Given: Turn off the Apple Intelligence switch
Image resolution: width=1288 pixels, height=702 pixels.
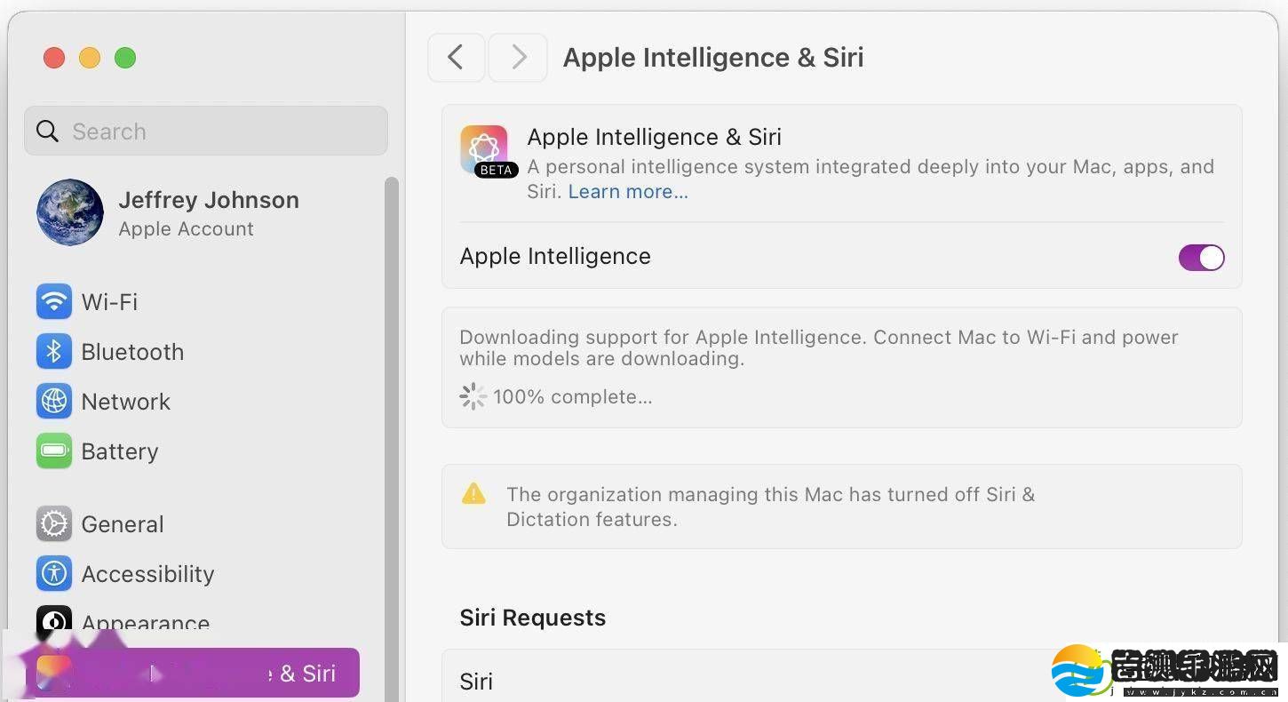Looking at the screenshot, I should tap(1201, 258).
